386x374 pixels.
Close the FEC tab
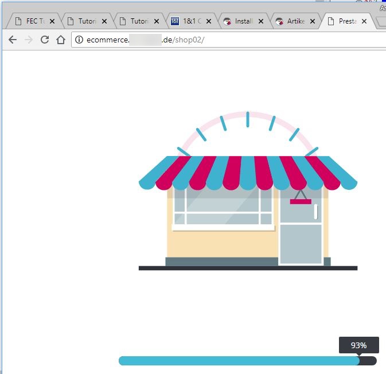click(52, 21)
